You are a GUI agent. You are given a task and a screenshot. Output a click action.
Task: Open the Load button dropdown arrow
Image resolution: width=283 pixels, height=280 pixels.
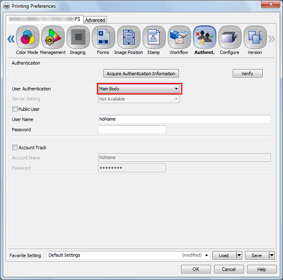click(239, 255)
